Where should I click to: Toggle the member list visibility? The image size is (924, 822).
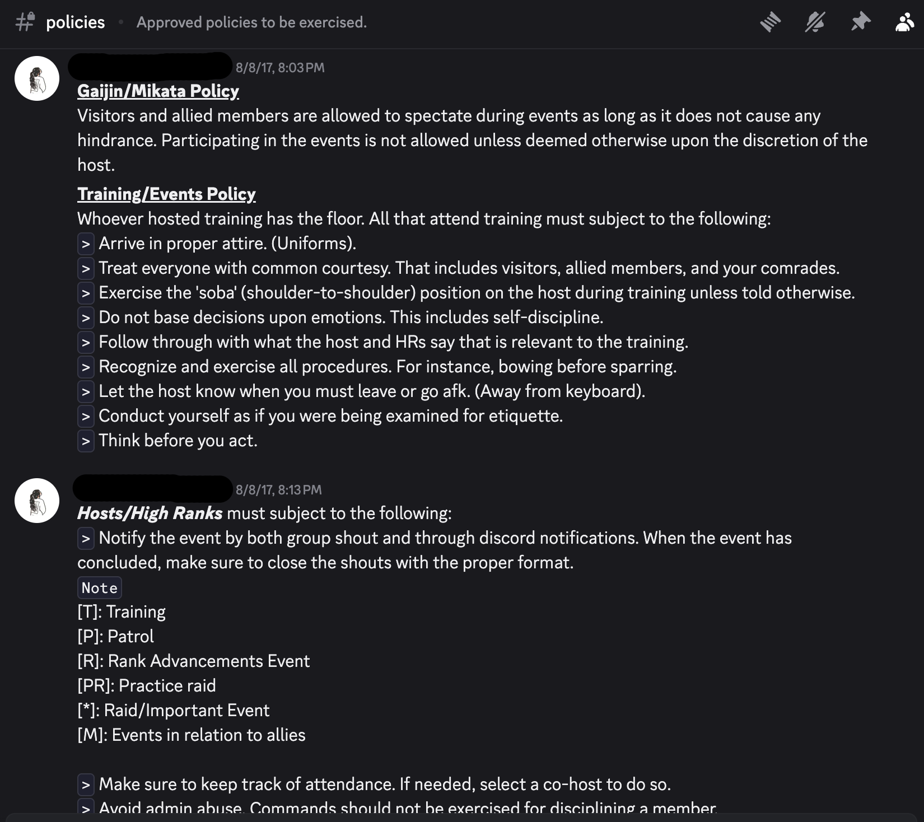[905, 24]
